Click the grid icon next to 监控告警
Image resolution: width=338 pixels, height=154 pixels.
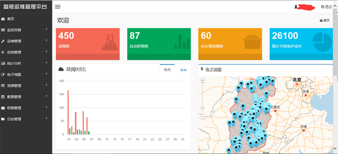(3, 30)
